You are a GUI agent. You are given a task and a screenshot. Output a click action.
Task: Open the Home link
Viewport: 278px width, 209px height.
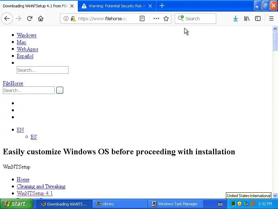coord(23,179)
